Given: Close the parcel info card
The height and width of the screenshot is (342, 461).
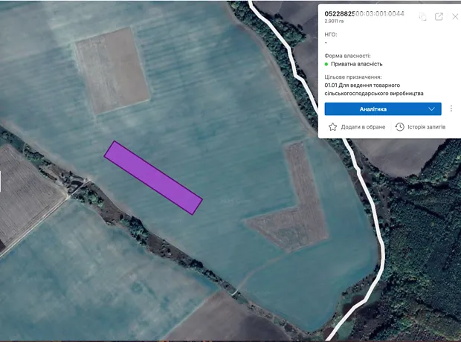Looking at the screenshot, I should pyautogui.click(x=455, y=16).
